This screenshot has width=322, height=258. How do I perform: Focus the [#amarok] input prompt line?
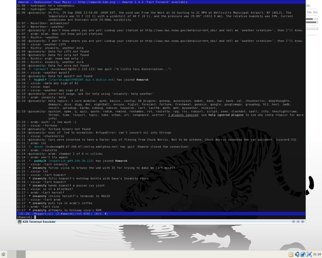pos(161,217)
